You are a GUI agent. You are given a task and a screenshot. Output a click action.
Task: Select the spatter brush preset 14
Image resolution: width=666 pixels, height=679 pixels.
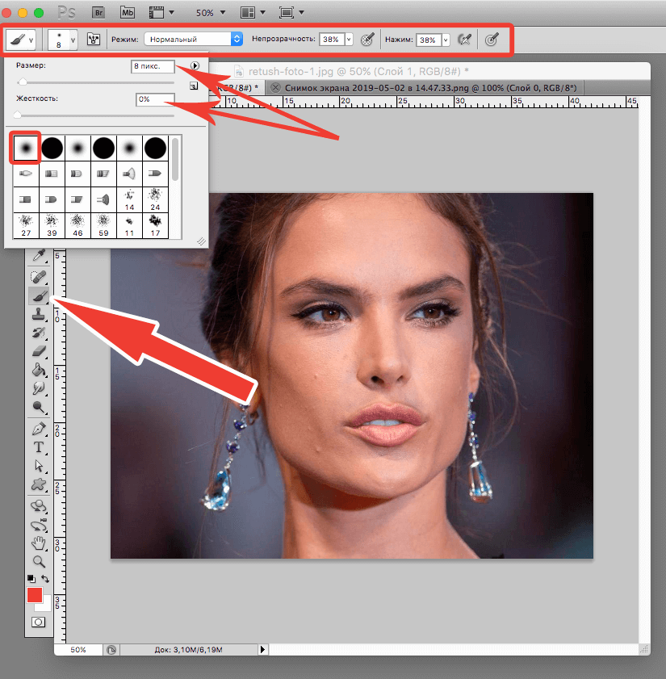[x=129, y=199]
